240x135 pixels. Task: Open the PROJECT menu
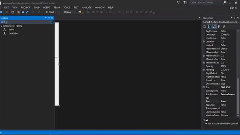click(x=25, y=7)
